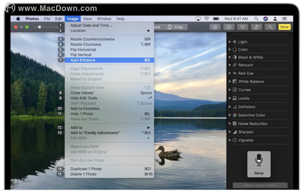Open the File menu

47,19
